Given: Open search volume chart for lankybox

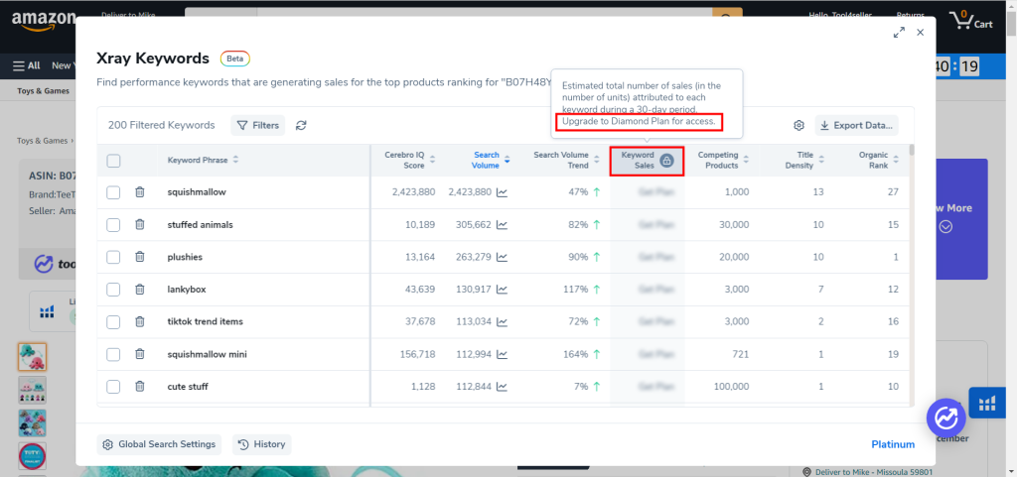Looking at the screenshot, I should [x=502, y=290].
